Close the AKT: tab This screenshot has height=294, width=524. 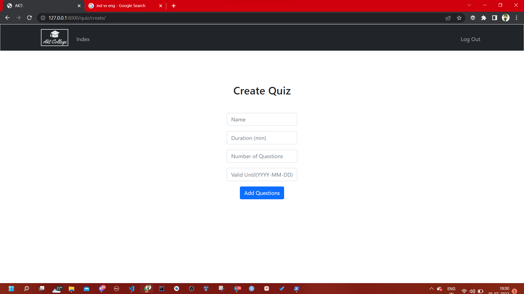tap(79, 6)
